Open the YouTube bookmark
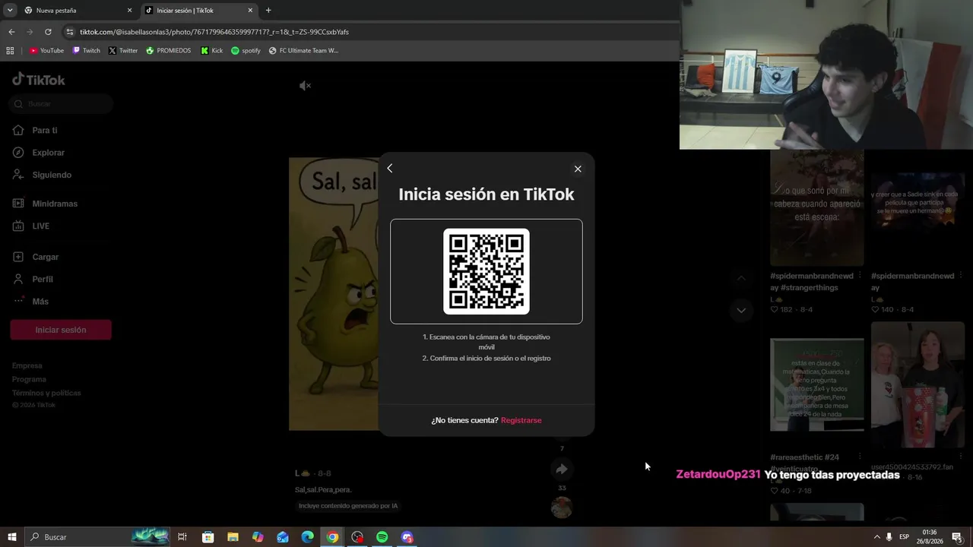 (46, 51)
